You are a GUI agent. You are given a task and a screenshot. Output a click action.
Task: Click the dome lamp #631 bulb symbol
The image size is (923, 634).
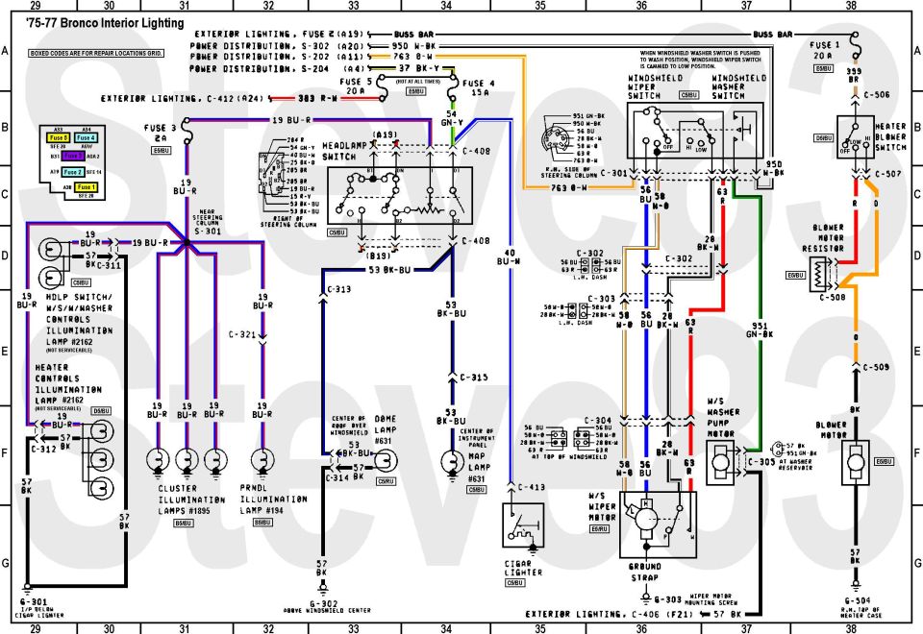386,460
